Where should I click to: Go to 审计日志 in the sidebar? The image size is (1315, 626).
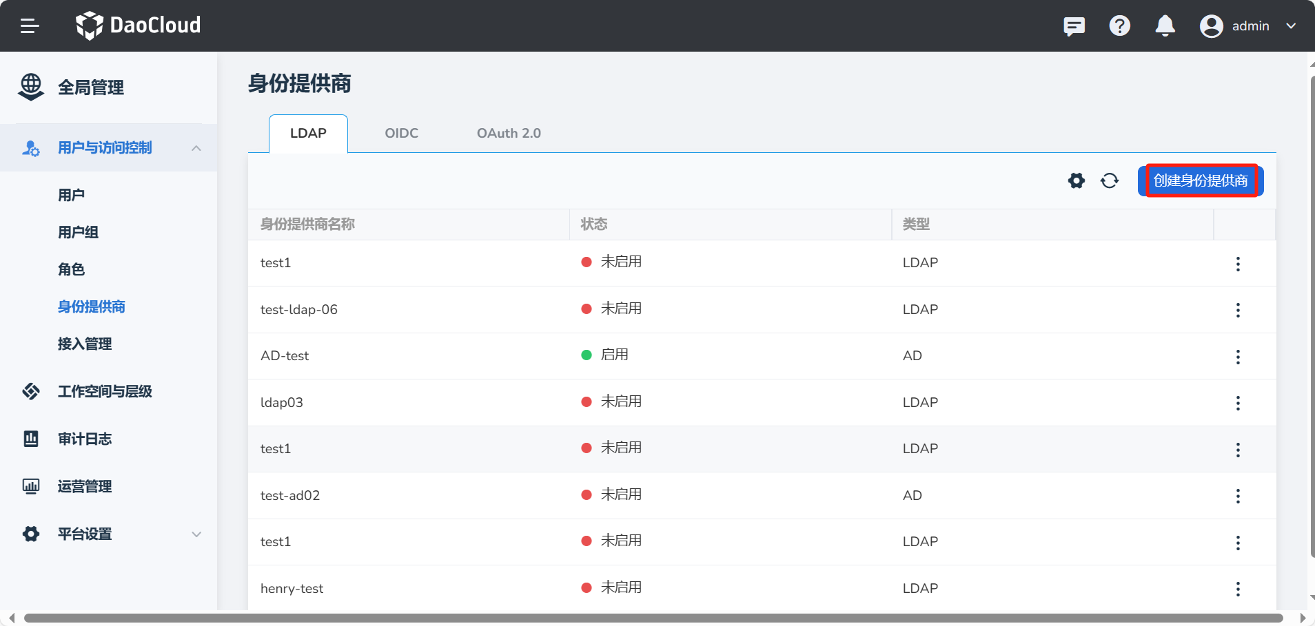pos(84,439)
